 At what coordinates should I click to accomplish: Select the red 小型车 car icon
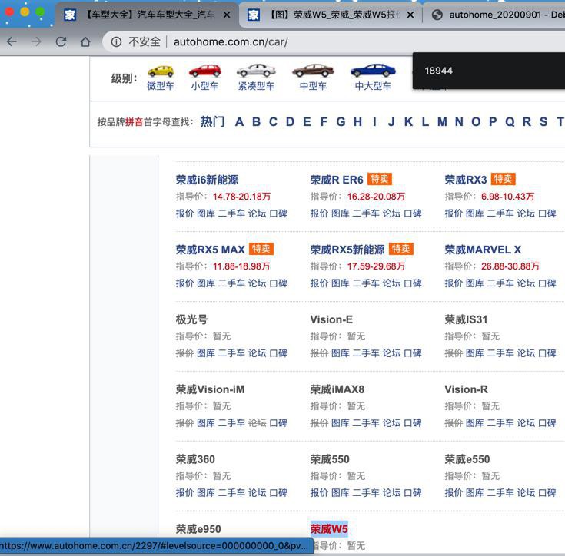(x=205, y=71)
